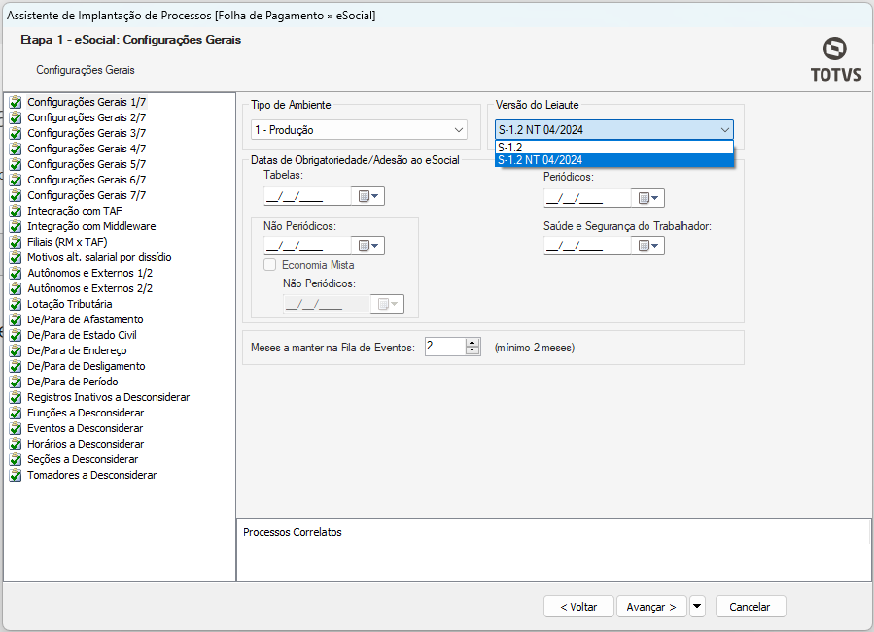The width and height of the screenshot is (874, 632).
Task: Click the TOTVS logo
Action: (x=835, y=60)
